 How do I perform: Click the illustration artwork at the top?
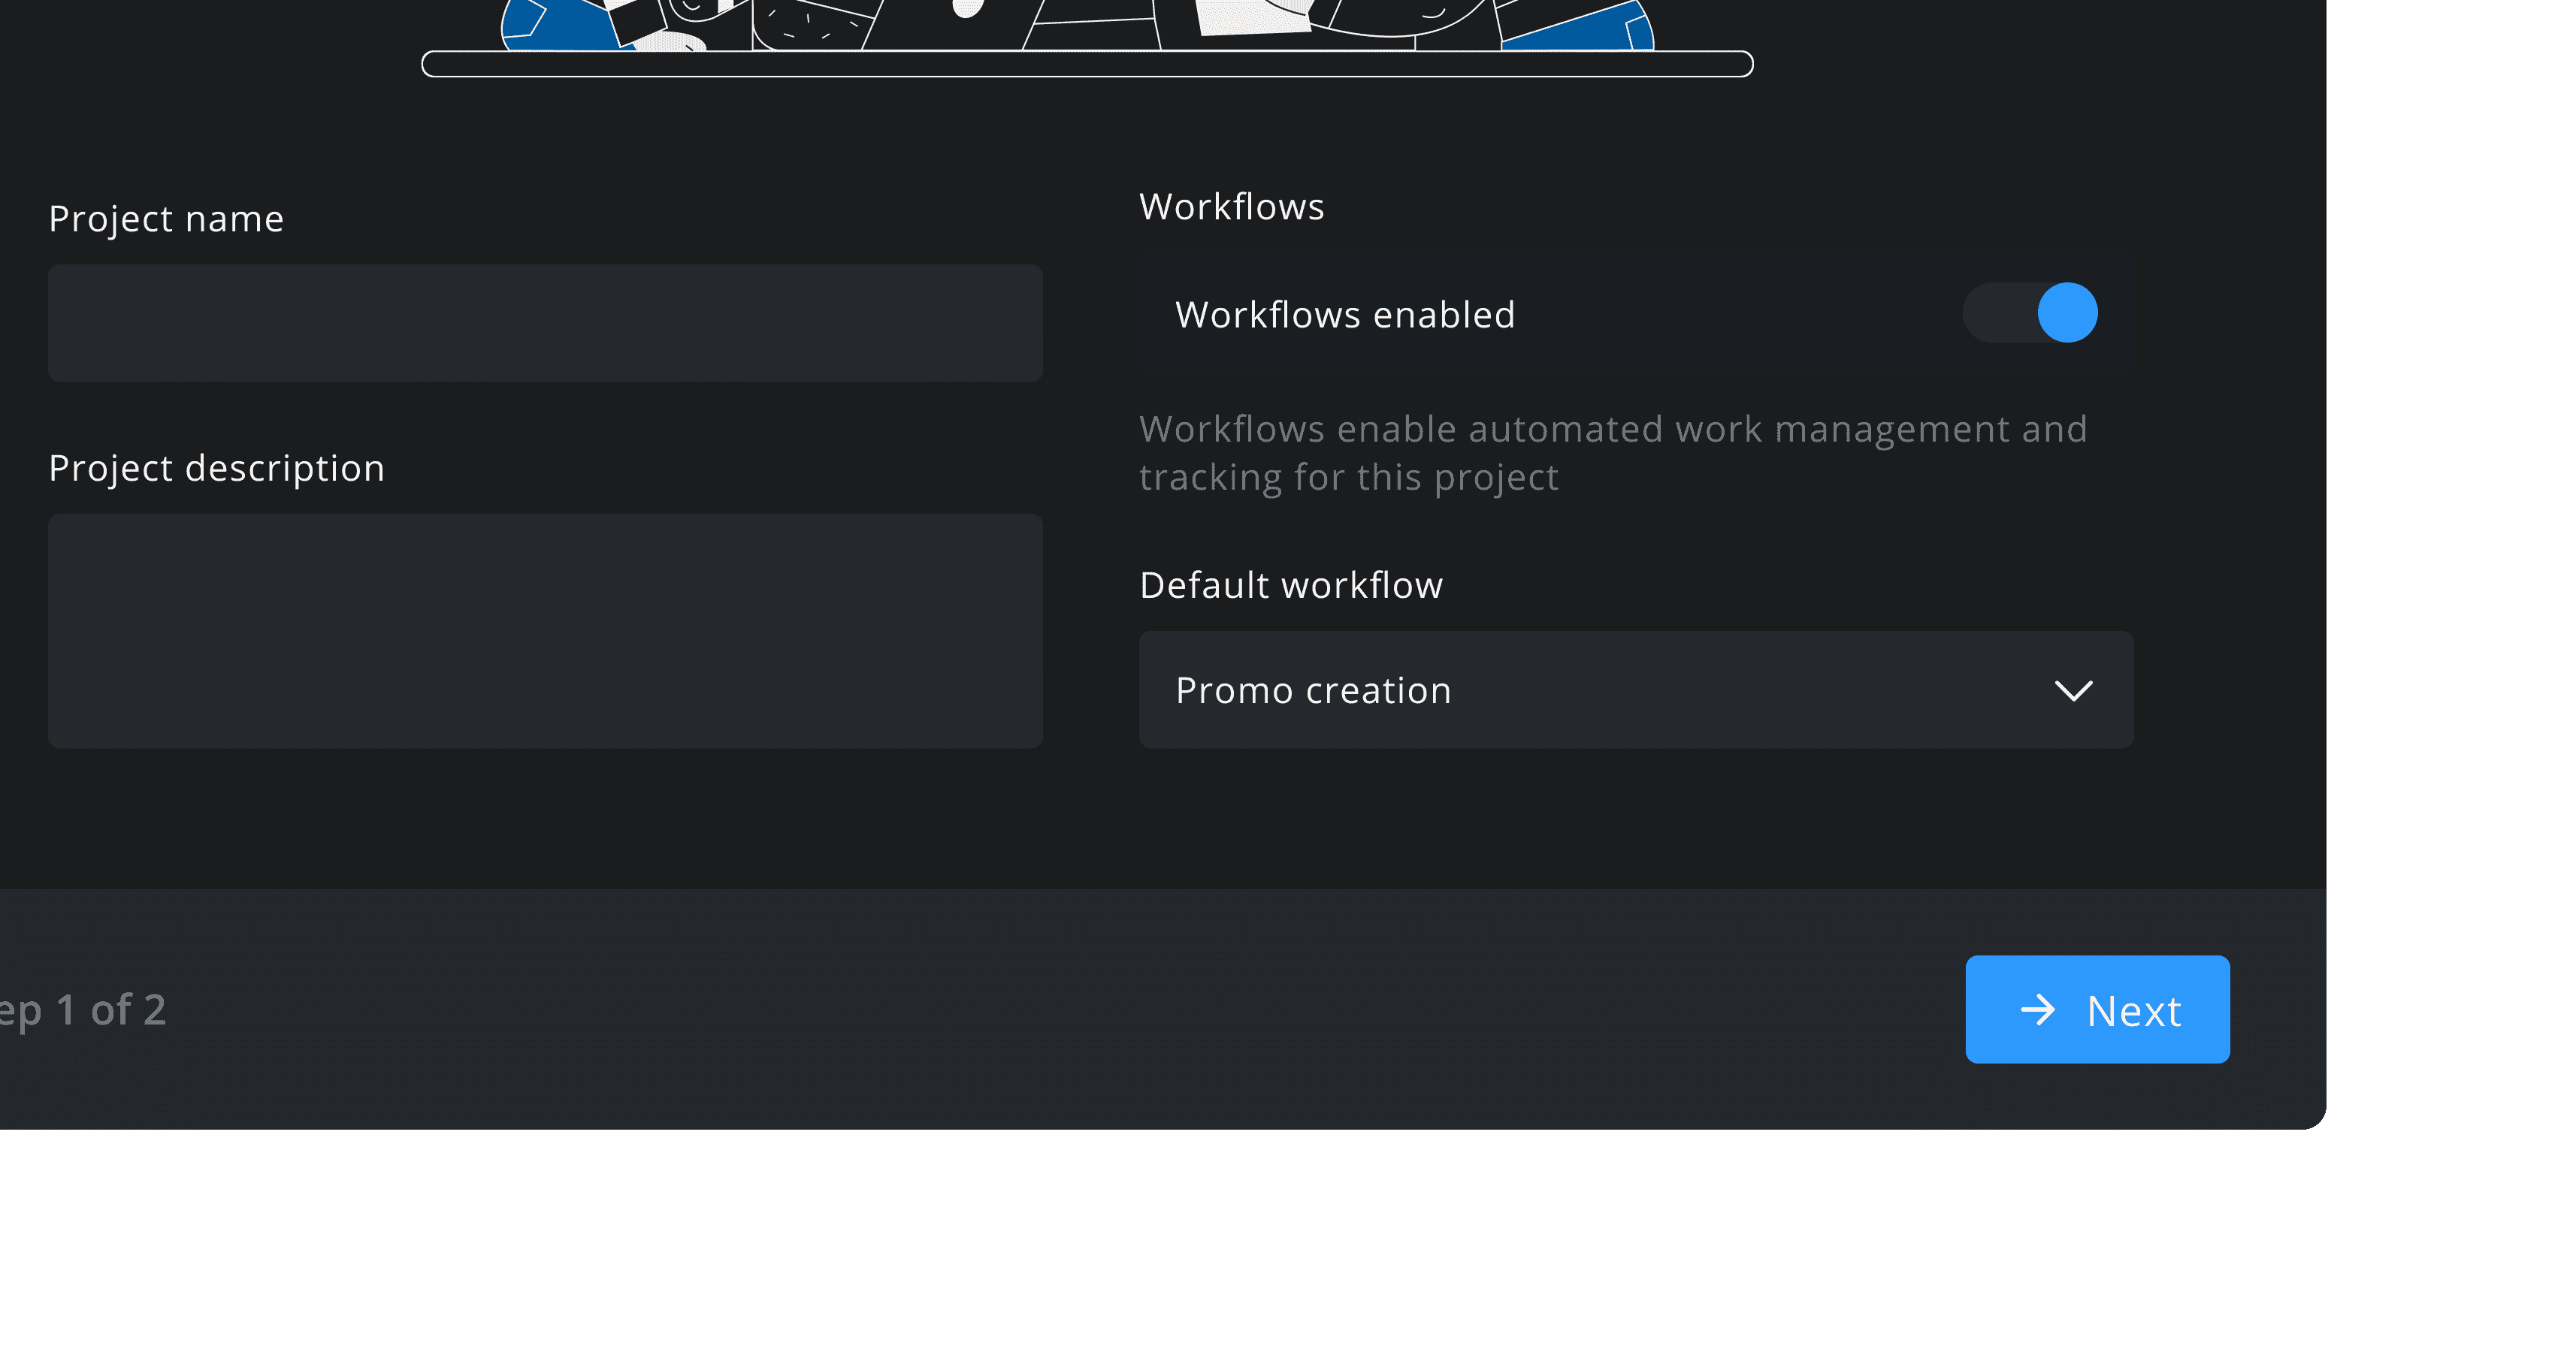[x=1077, y=25]
